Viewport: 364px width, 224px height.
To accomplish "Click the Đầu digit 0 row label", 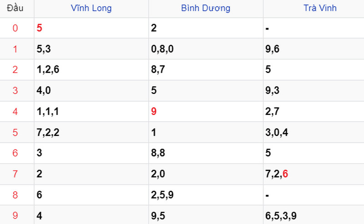I will pyautogui.click(x=15, y=28).
